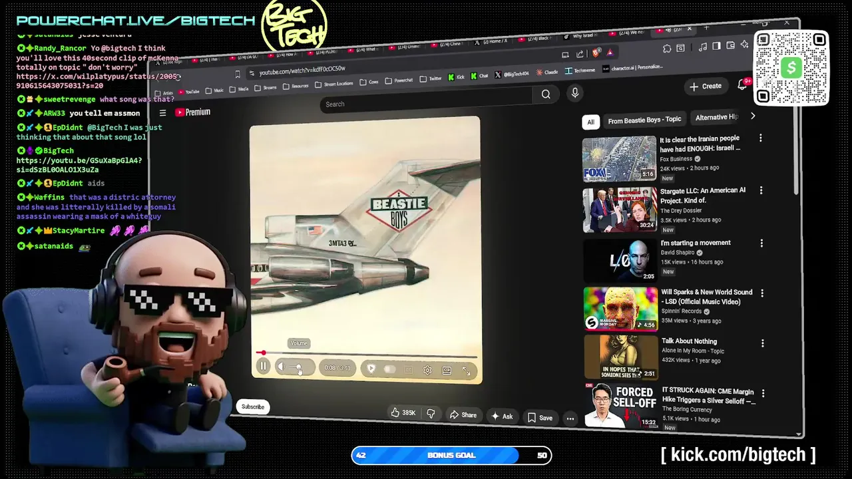Adjust the video volume slider
The image size is (852, 479).
point(298,367)
